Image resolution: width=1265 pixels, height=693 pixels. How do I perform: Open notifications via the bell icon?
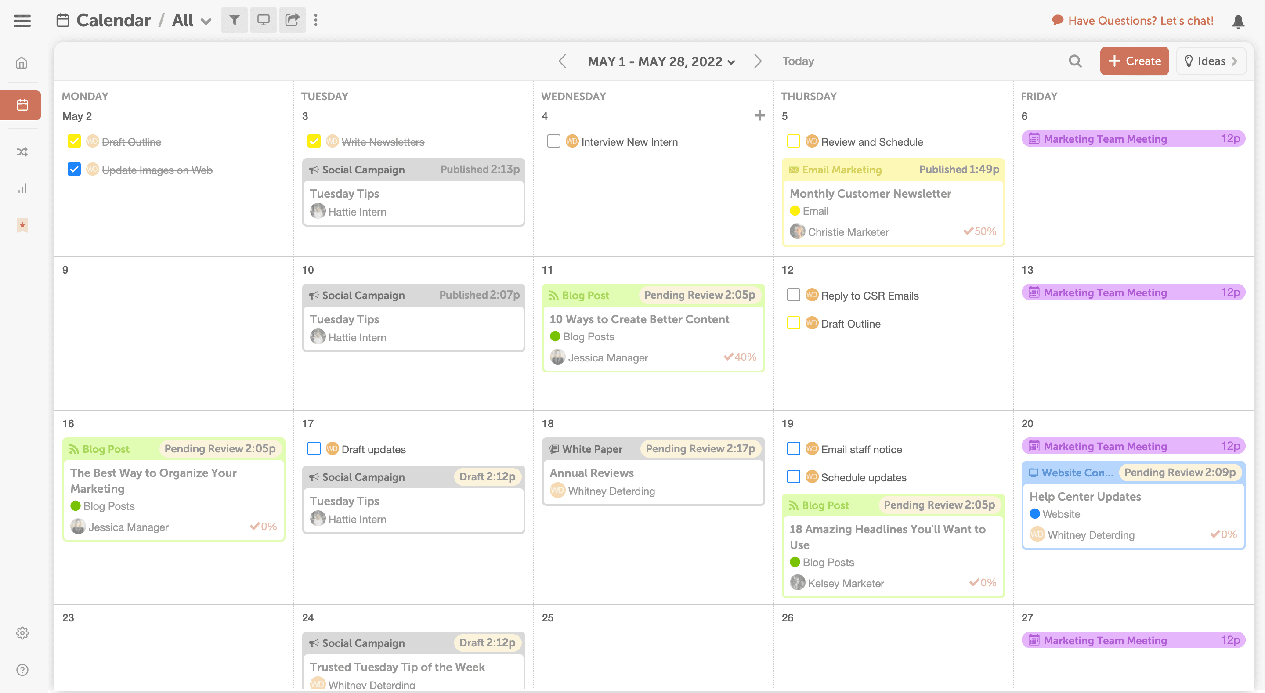click(1238, 22)
